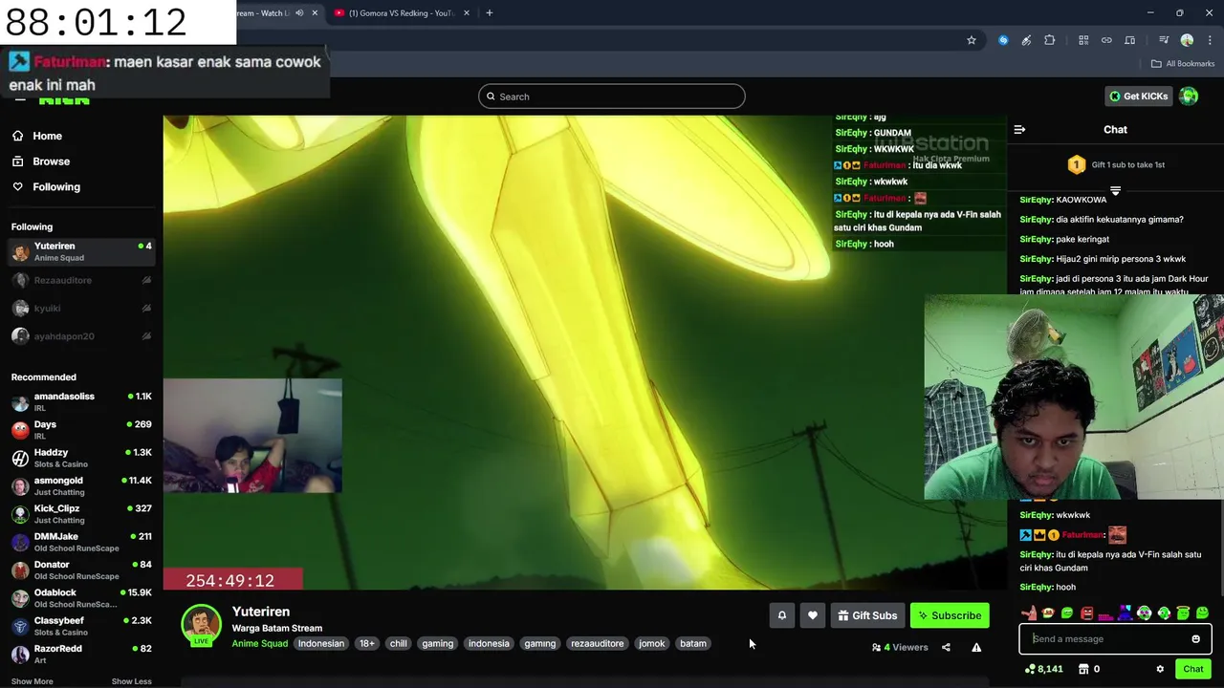Close the Kick stream tab
The image size is (1224, 688).
tap(315, 13)
